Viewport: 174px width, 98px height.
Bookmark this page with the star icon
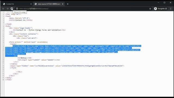[150, 8]
